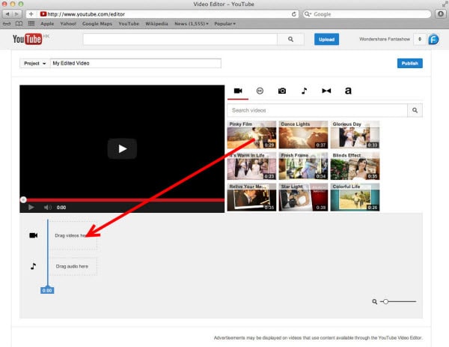Open the Creative Commons videos tab

pyautogui.click(x=260, y=91)
